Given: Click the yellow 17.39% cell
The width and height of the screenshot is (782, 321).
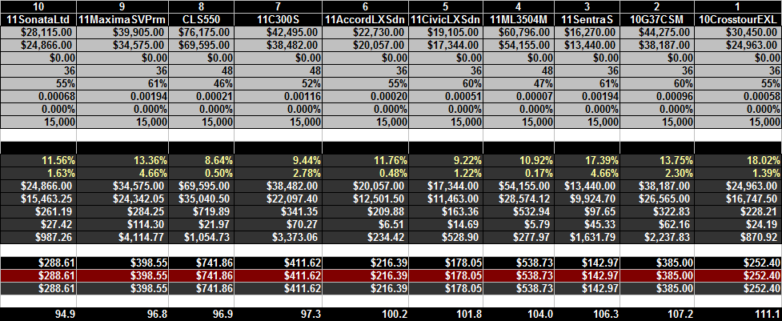Looking at the screenshot, I should (587, 160).
